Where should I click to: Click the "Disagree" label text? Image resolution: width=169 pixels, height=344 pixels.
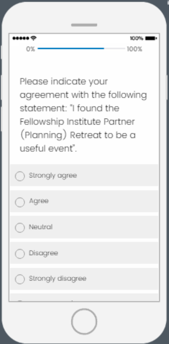pyautogui.click(x=44, y=253)
